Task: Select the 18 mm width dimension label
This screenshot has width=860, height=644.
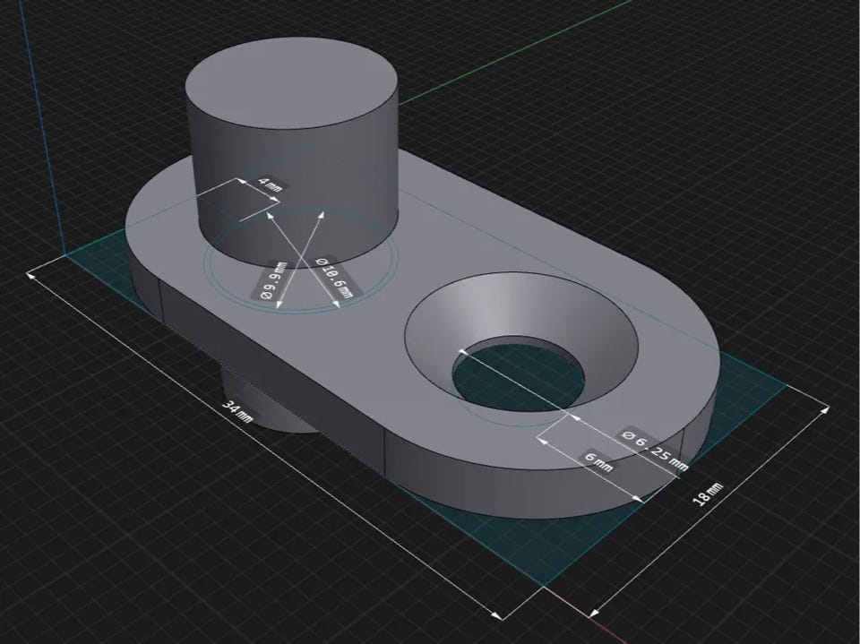Action: (708, 494)
